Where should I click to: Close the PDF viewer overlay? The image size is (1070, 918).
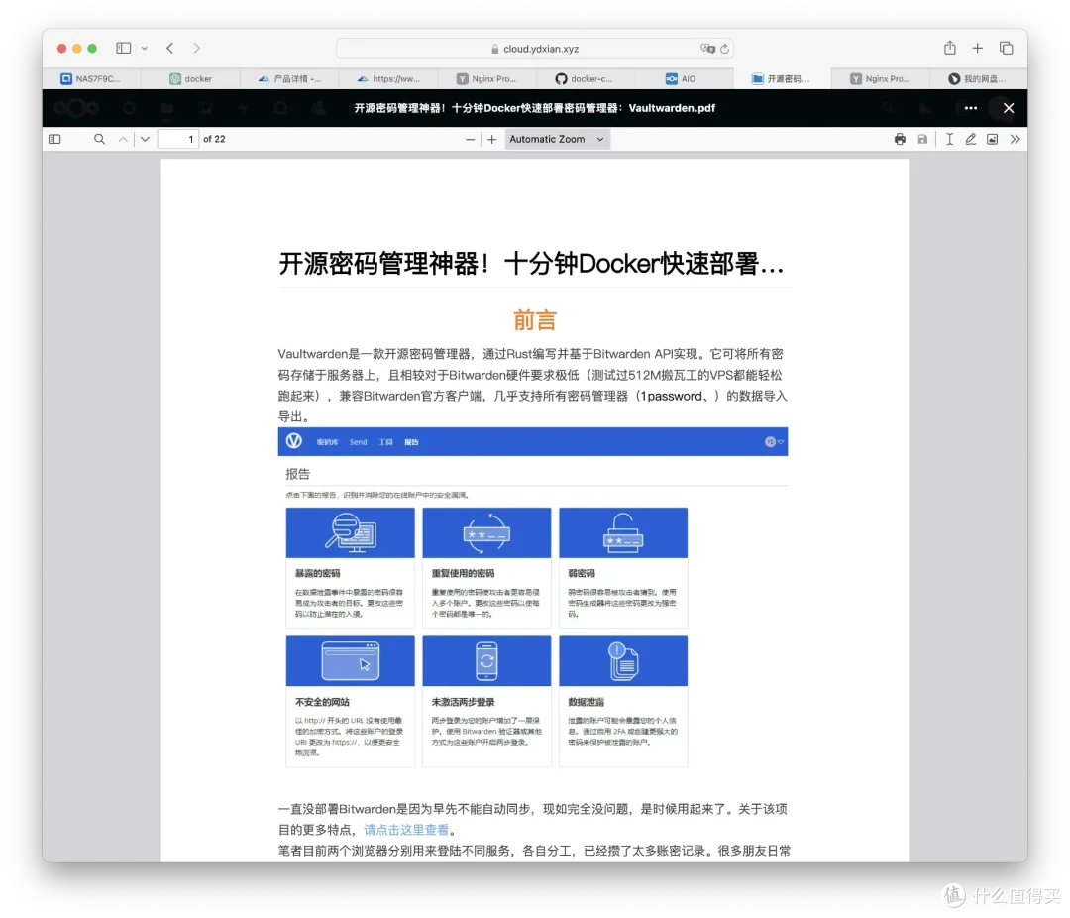click(x=1009, y=108)
